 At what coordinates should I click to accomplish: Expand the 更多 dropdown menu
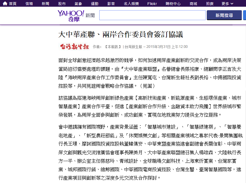(x=227, y=4)
